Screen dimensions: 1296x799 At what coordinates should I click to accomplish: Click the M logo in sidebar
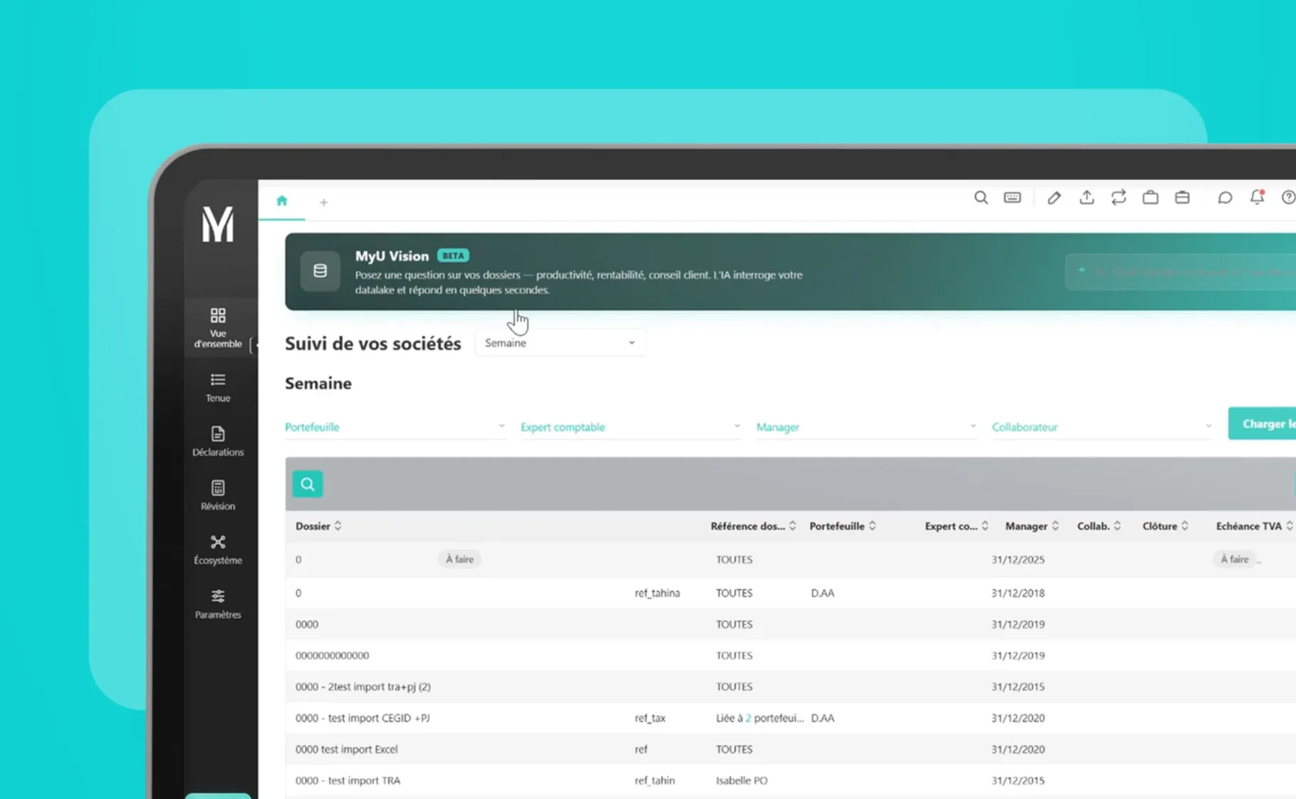point(218,224)
